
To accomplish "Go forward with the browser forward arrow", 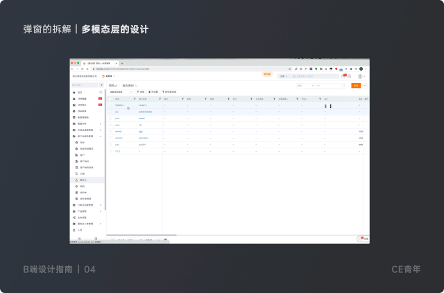I will tap(77, 69).
